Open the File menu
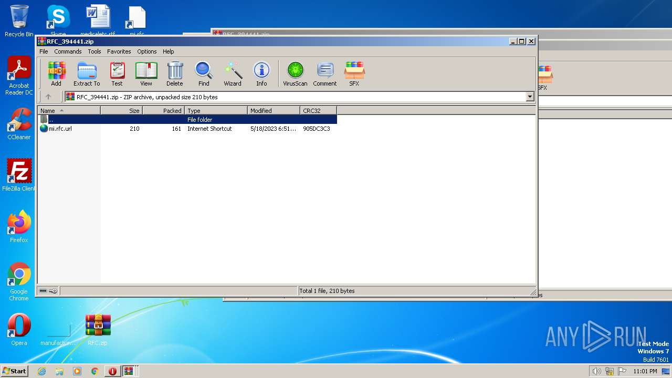The width and height of the screenshot is (672, 378). [x=44, y=51]
